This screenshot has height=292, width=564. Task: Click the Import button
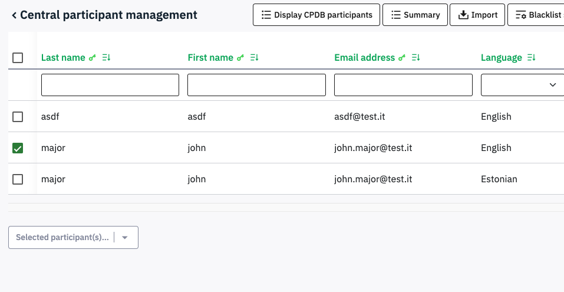coord(477,15)
